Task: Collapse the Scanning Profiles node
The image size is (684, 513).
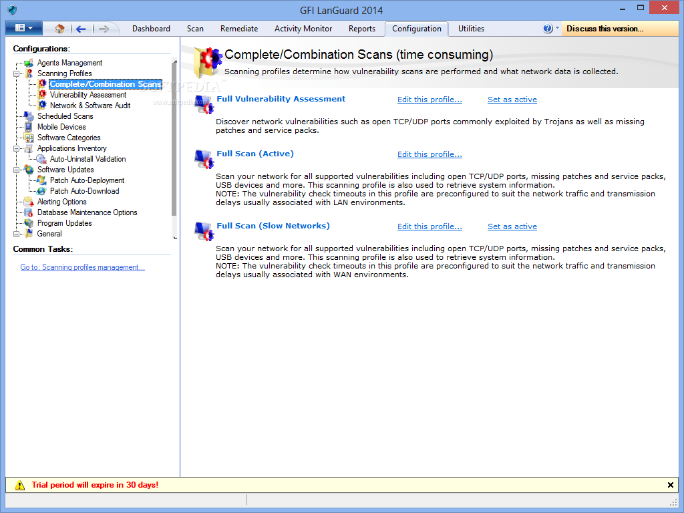Action: point(16,73)
